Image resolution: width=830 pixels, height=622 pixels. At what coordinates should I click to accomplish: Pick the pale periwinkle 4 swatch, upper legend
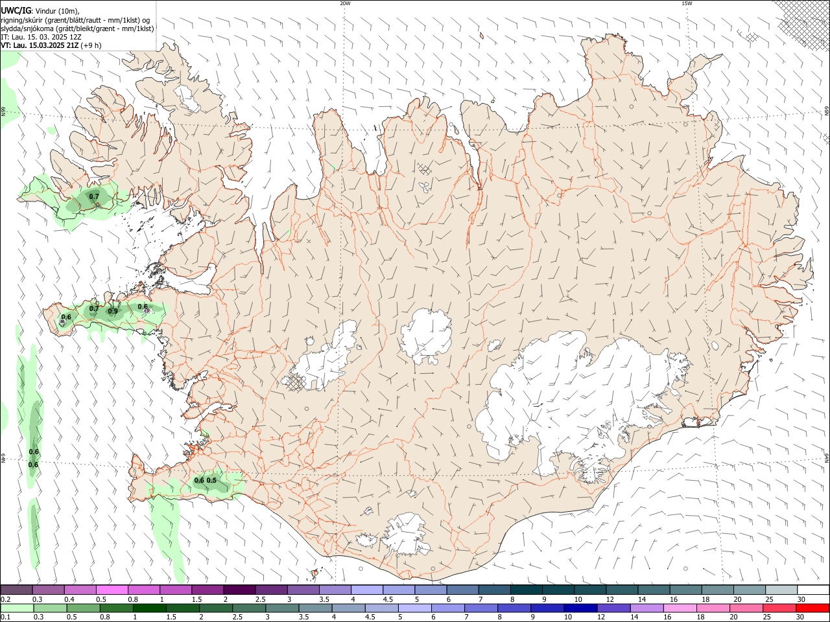[x=367, y=590]
